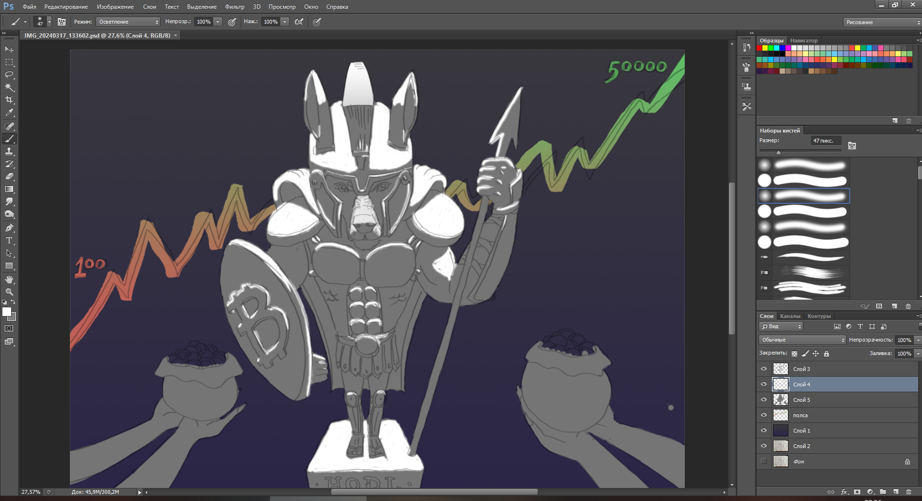Image resolution: width=922 pixels, height=501 pixels.
Task: Open the Рисование workspace dropdown
Action: pos(882,22)
